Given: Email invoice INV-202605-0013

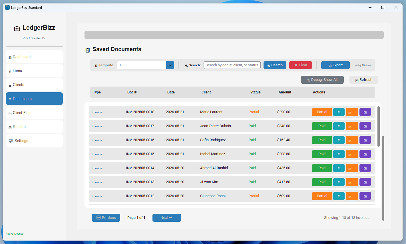Looking at the screenshot, I should coord(365,182).
